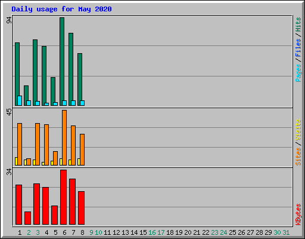Select the green hits bar for day 5
The width and height of the screenshot is (305, 239).
(x=53, y=91)
